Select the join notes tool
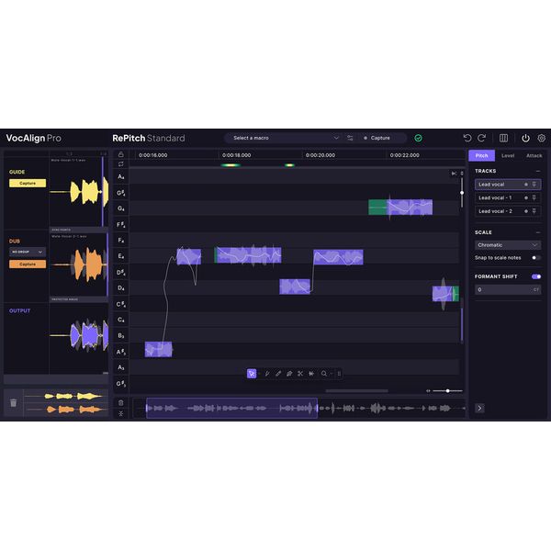 311,374
